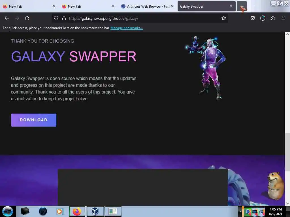The image size is (290, 217).
Task: Click the vertical scrollbar thumb
Action: click(x=287, y=152)
